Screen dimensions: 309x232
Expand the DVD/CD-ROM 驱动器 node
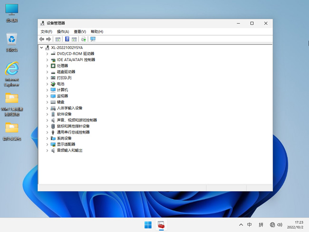point(47,54)
